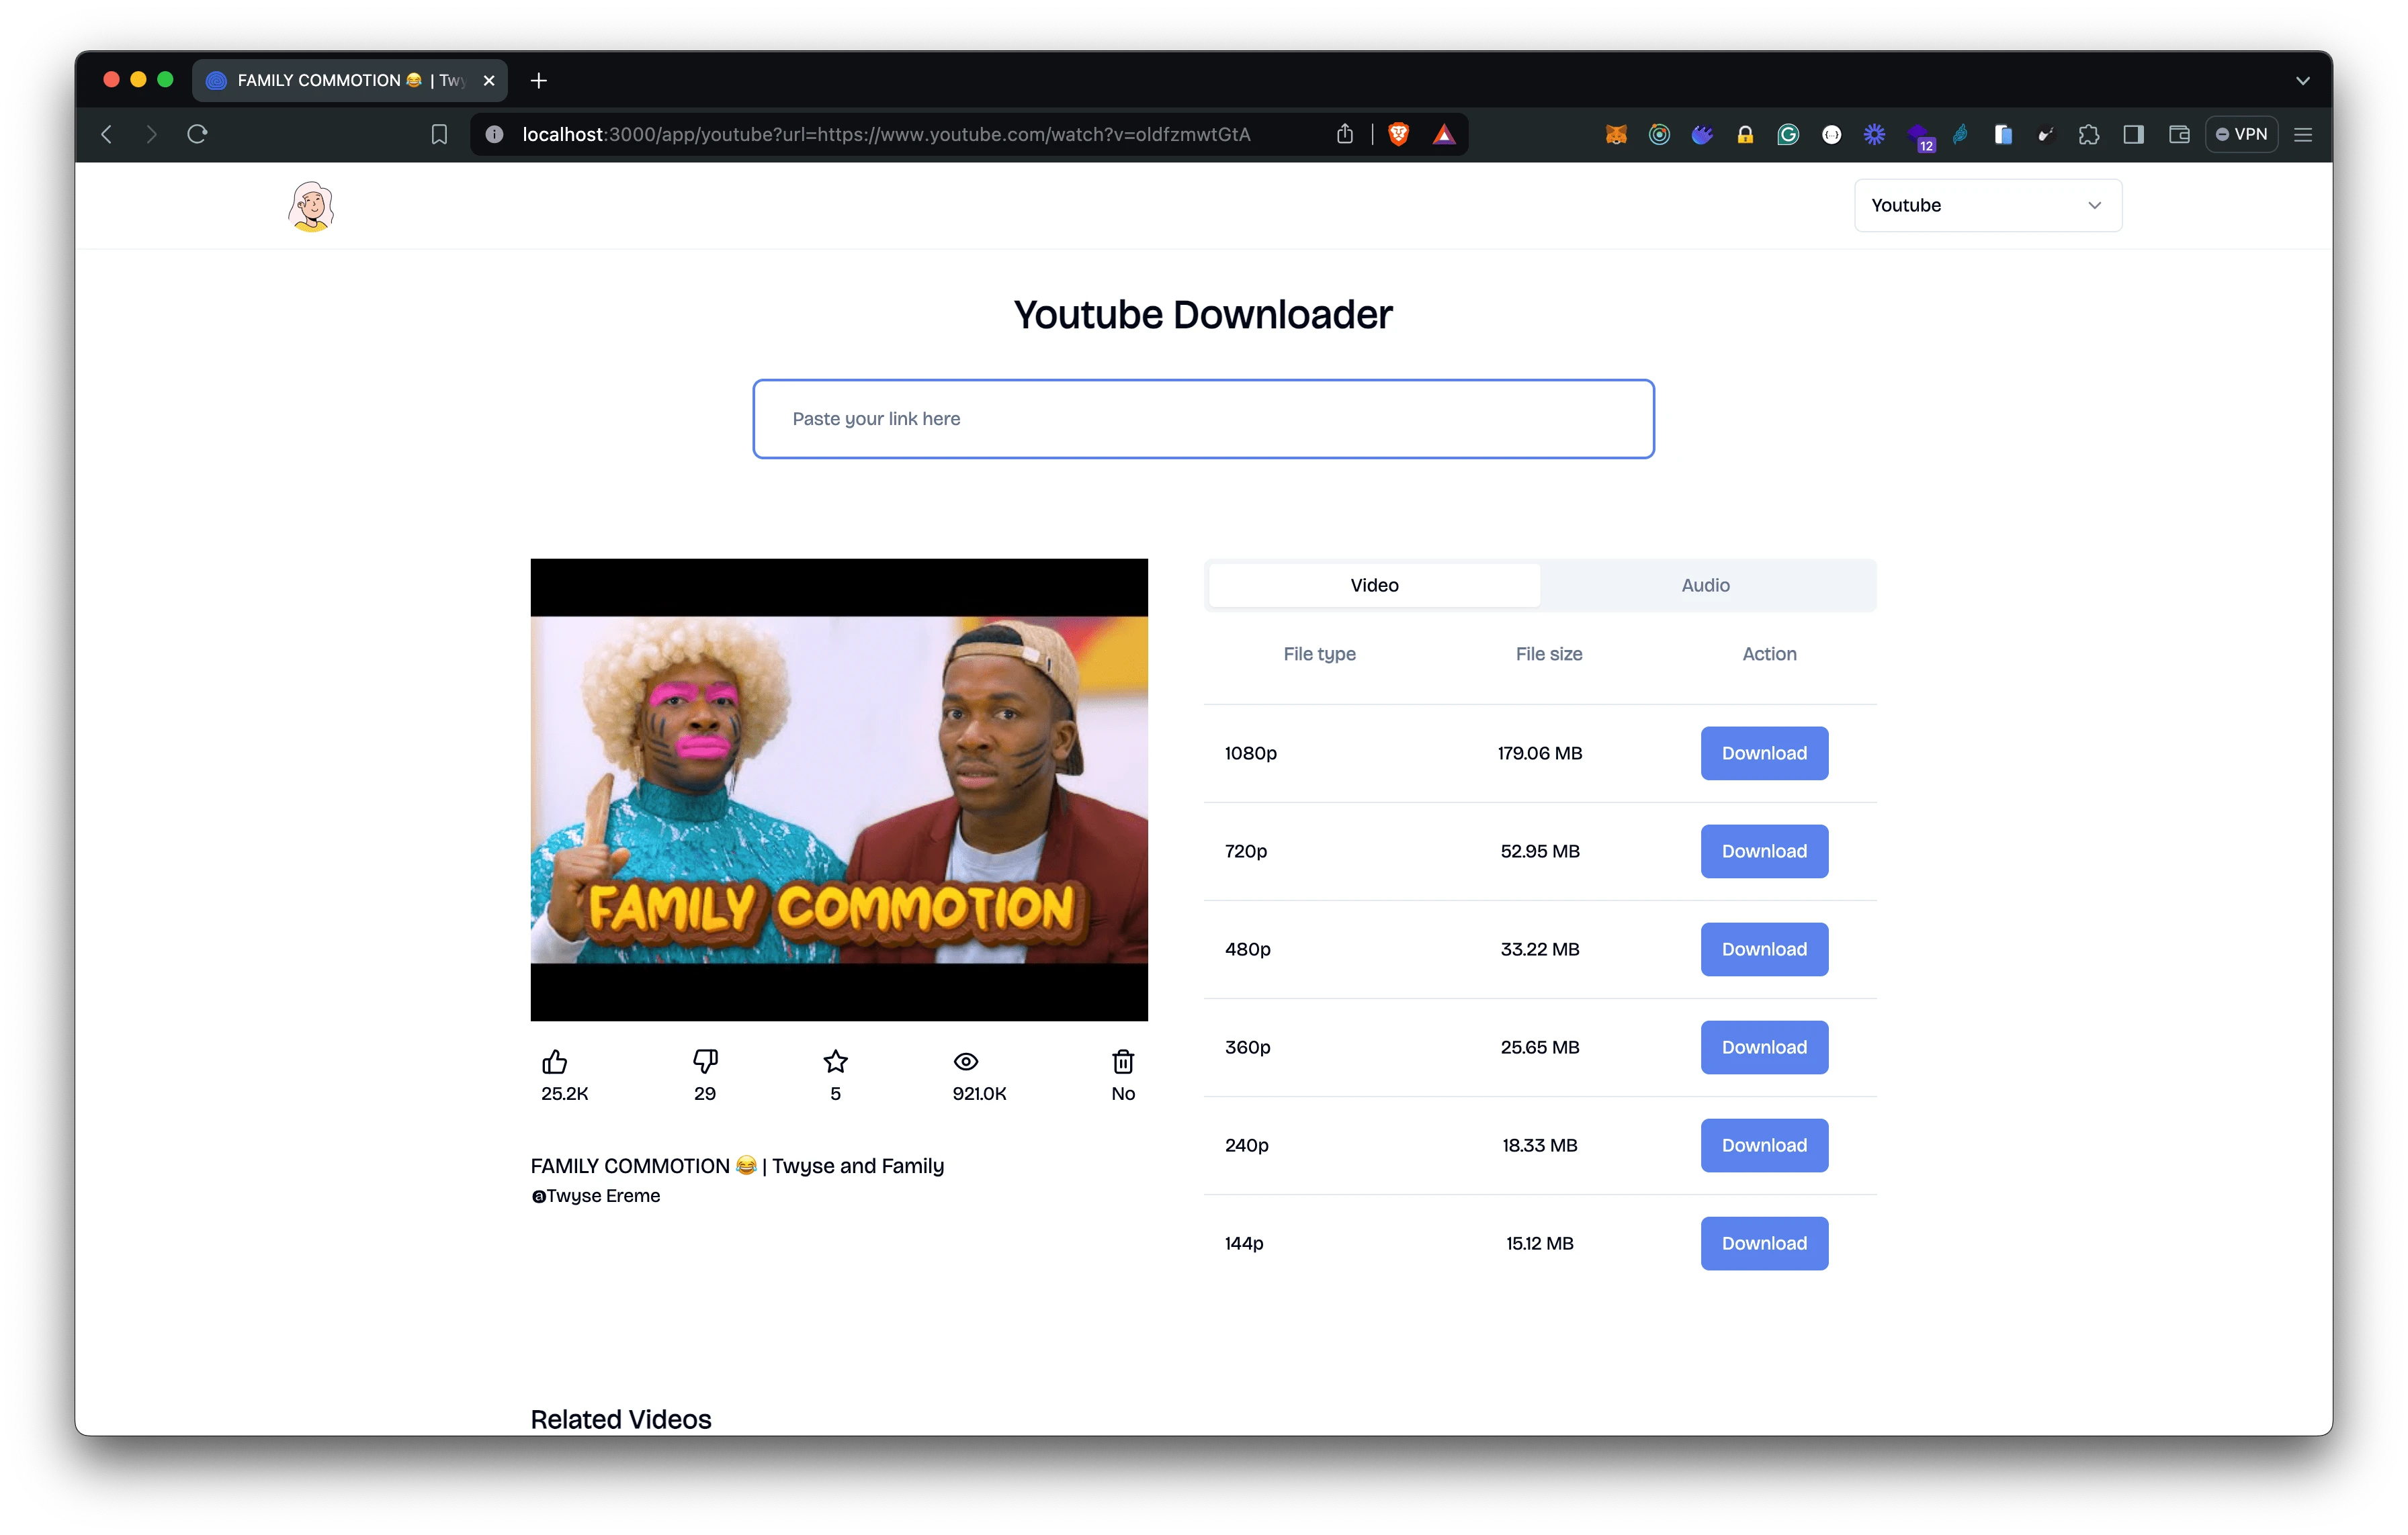Expand the tab list chevron at top right
2408x1535 pixels.
2302,80
